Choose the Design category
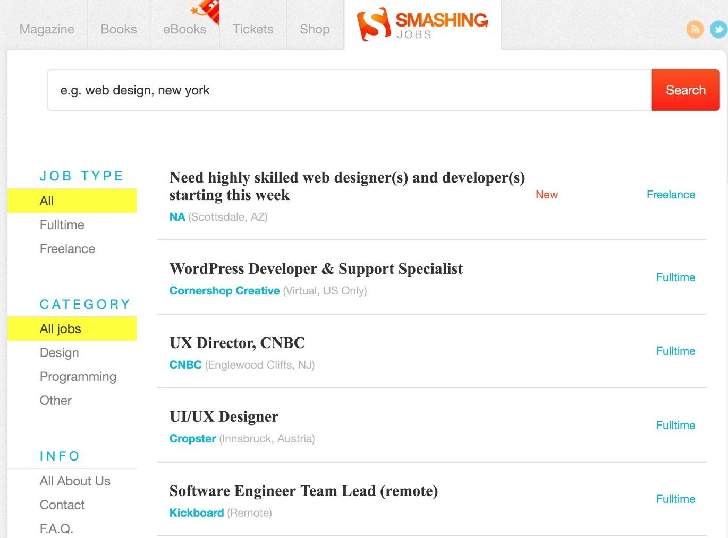728x538 pixels. pyautogui.click(x=59, y=353)
